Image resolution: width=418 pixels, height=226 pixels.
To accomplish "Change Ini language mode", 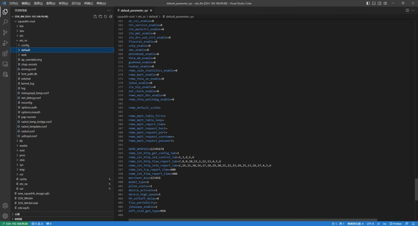I will click(385, 224).
